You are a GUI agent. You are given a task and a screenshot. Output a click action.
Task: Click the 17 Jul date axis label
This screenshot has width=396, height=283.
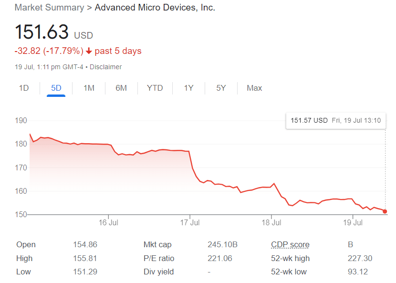pyautogui.click(x=190, y=222)
